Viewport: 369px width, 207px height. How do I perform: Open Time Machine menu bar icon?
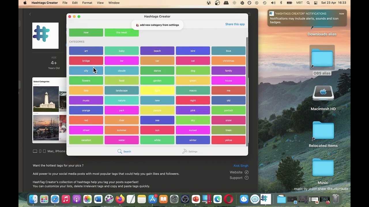tap(264, 3)
